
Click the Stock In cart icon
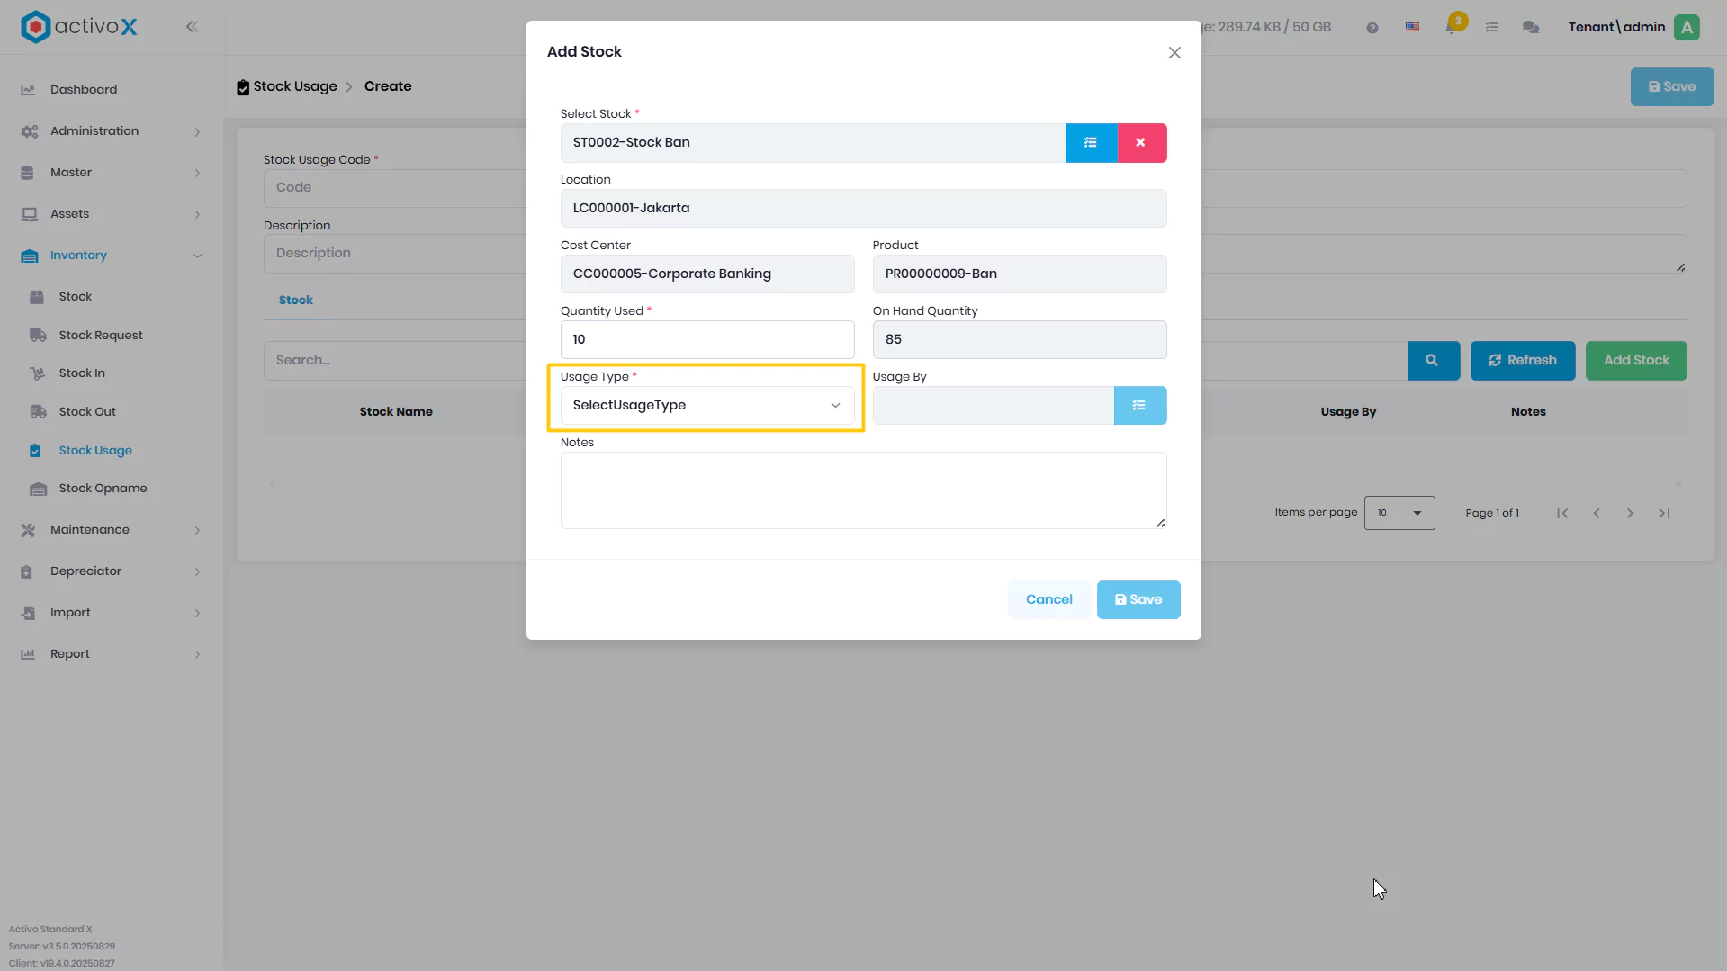[x=37, y=373]
